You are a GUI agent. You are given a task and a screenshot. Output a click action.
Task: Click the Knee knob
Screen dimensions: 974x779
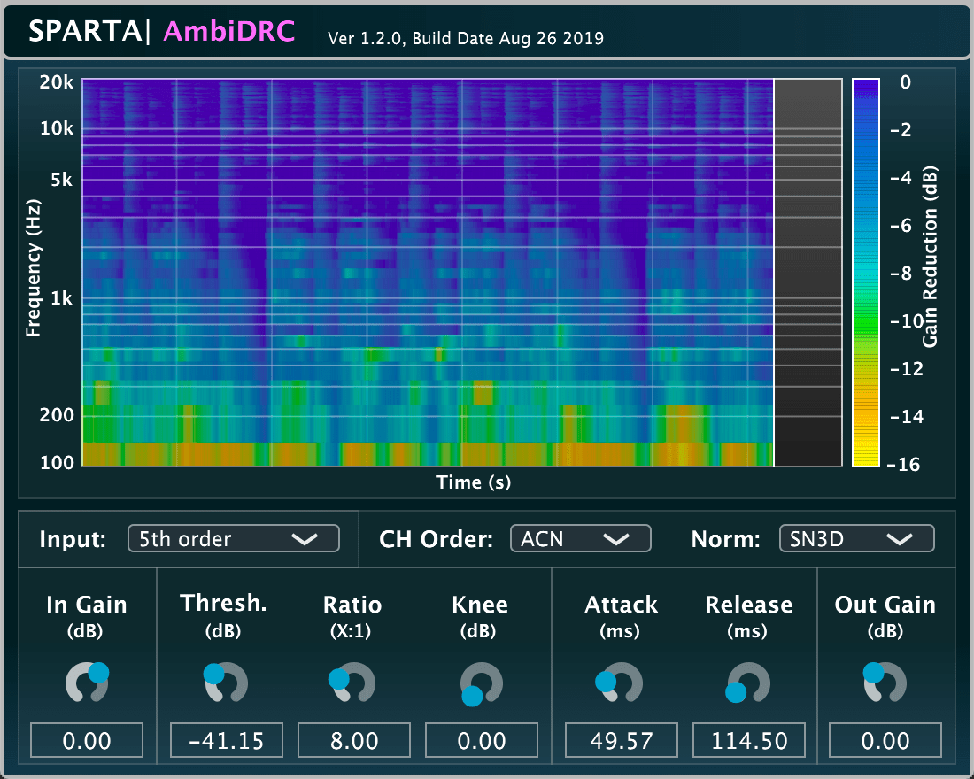coord(482,683)
